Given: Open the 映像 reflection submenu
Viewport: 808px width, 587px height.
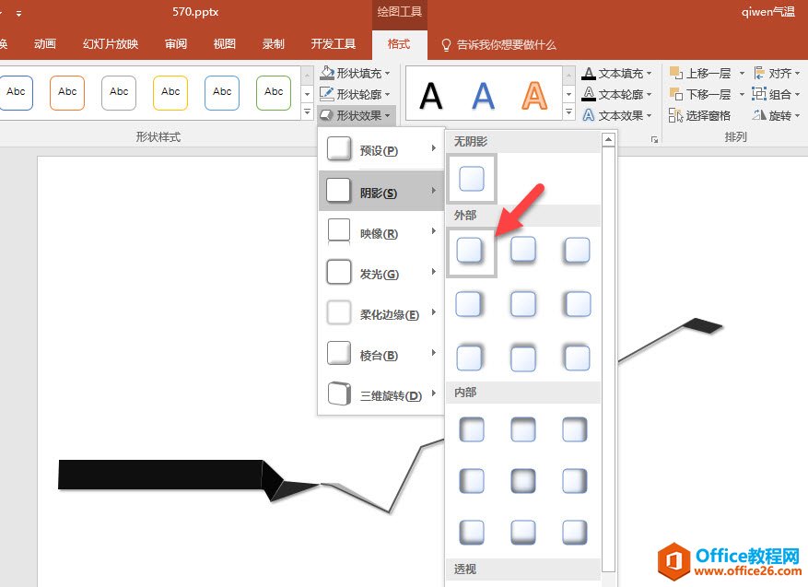Looking at the screenshot, I should pos(380,233).
